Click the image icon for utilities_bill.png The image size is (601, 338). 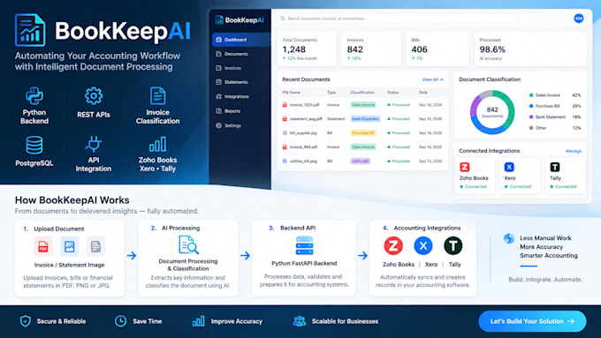(x=285, y=161)
